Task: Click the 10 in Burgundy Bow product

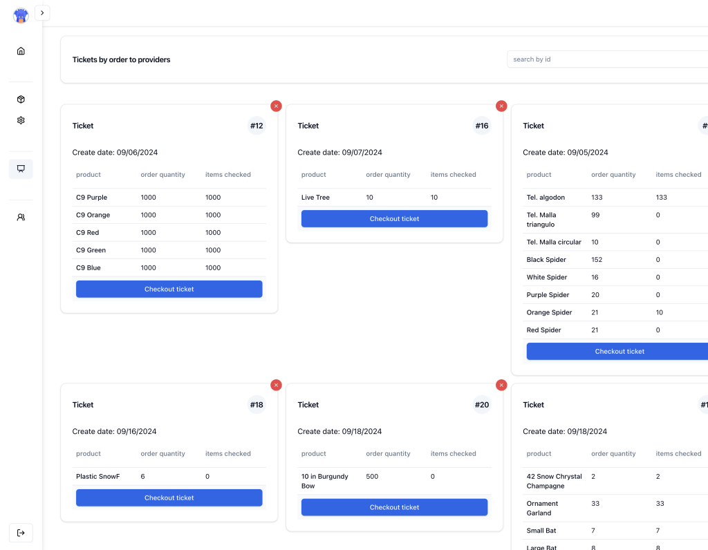Action: click(x=325, y=481)
